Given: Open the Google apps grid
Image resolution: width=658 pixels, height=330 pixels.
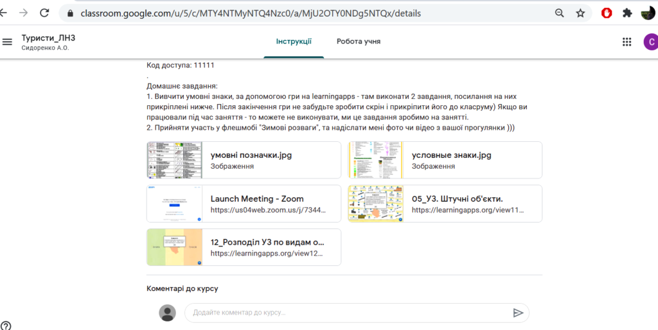Looking at the screenshot, I should pos(627,42).
